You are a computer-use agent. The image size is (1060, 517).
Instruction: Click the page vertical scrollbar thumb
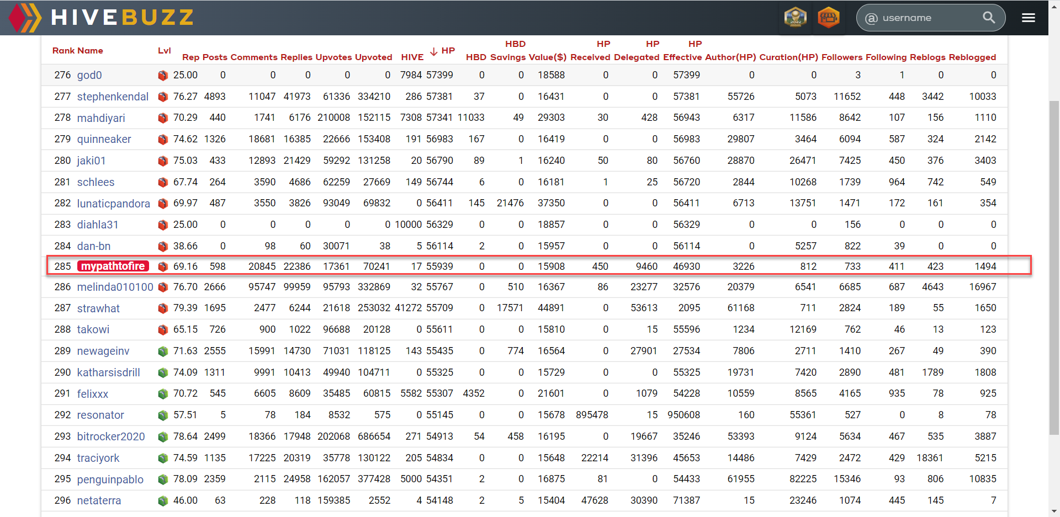pyautogui.click(x=1054, y=267)
